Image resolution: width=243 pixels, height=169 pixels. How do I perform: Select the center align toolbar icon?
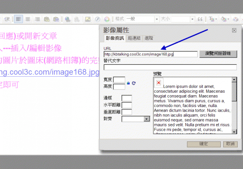[x=28, y=19]
